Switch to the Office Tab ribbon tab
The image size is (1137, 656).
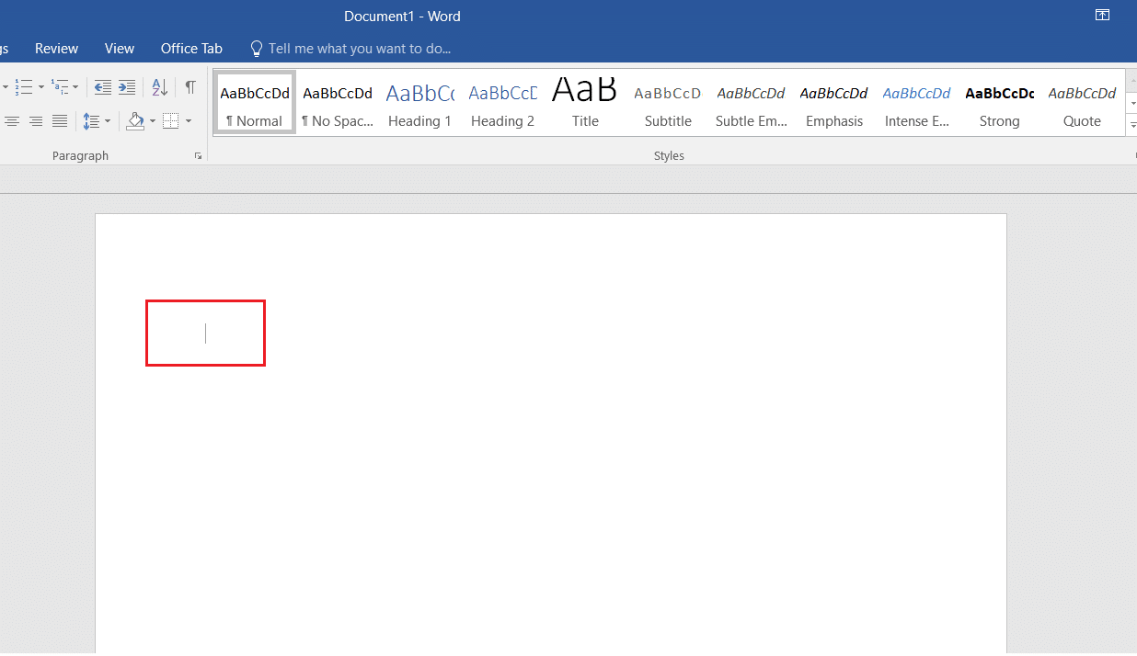pyautogui.click(x=191, y=49)
